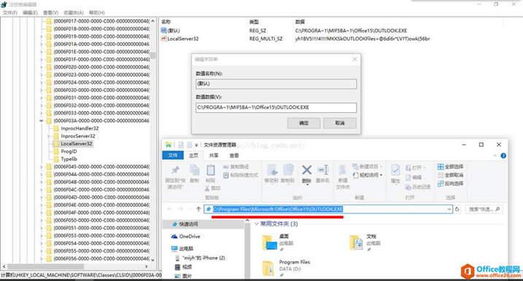Open the Edit (编辑) menu in Registry Editor
Viewport: 523px width, 281px height.
tap(30, 12)
